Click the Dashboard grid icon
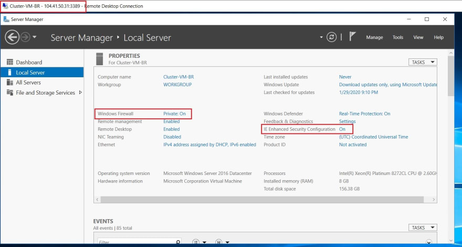 click(x=10, y=62)
